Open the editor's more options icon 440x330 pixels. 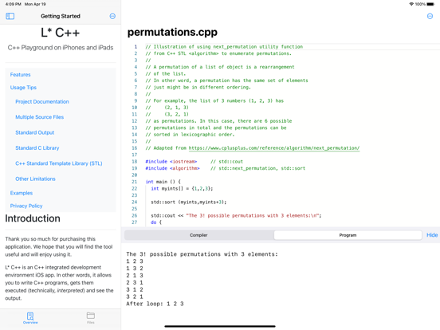pyautogui.click(x=430, y=16)
